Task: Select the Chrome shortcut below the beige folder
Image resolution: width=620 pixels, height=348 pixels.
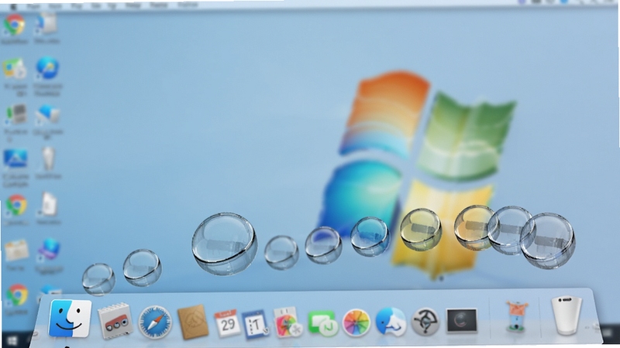Action: click(x=16, y=295)
